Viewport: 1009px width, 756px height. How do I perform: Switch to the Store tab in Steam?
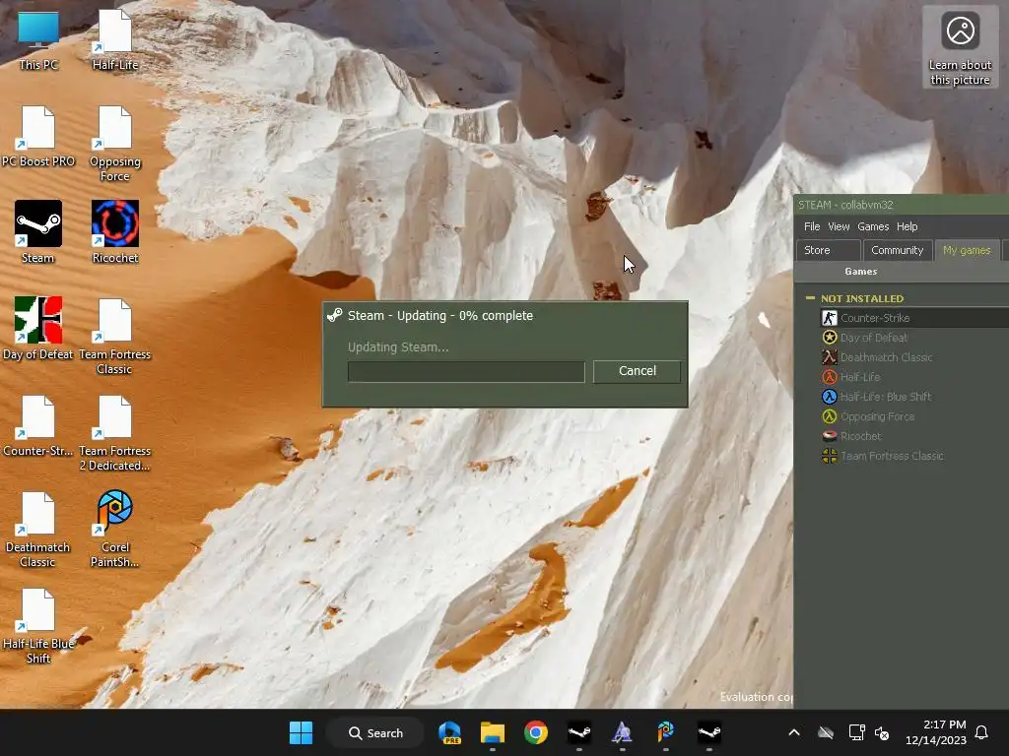pos(828,250)
